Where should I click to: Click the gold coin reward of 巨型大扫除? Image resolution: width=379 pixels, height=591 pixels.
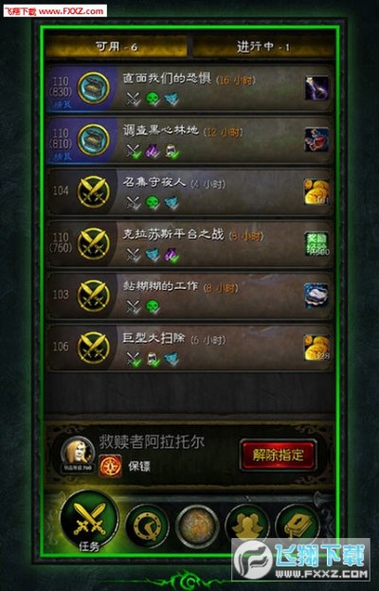[316, 348]
